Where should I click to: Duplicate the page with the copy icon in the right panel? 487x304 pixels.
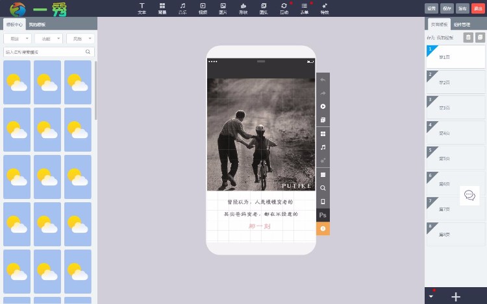coord(480,38)
